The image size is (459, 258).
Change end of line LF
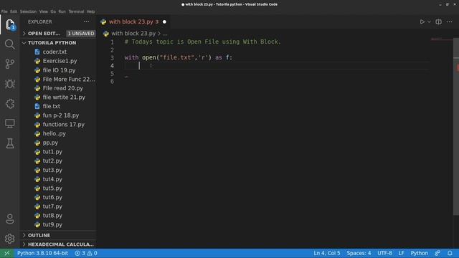click(x=401, y=253)
